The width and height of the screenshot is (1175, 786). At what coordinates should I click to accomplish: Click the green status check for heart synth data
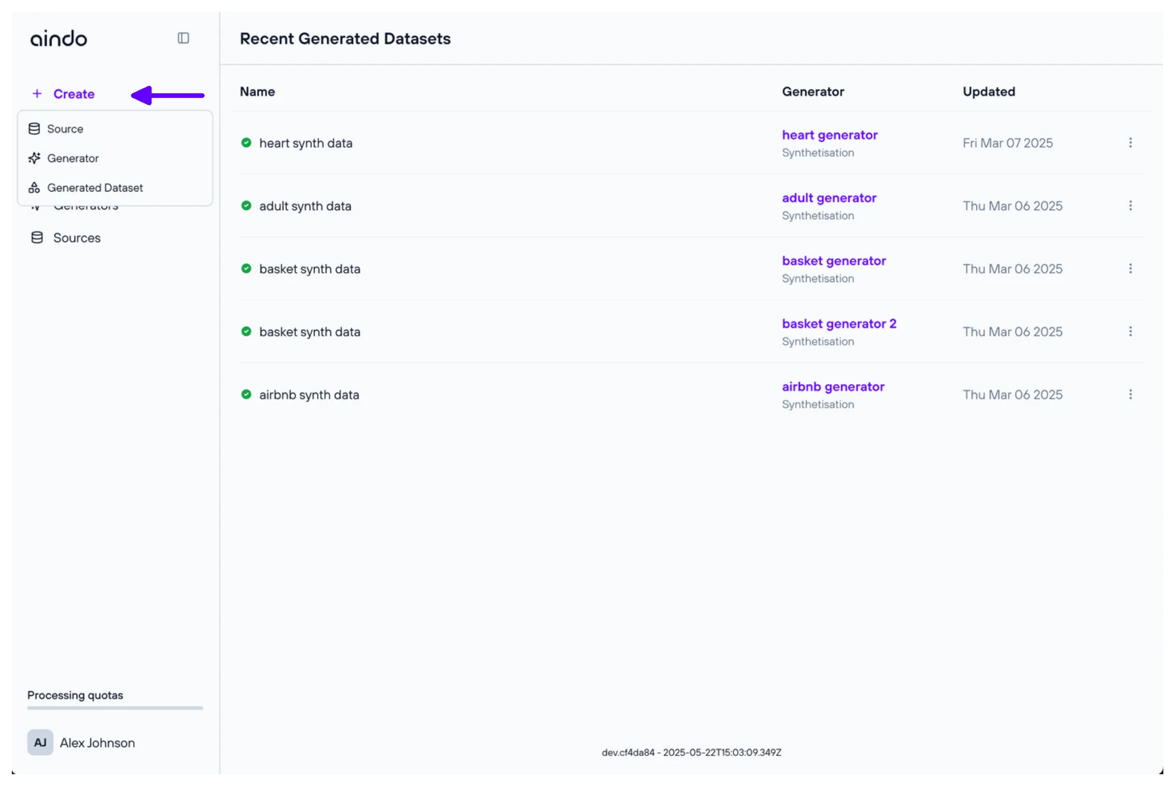click(x=246, y=143)
